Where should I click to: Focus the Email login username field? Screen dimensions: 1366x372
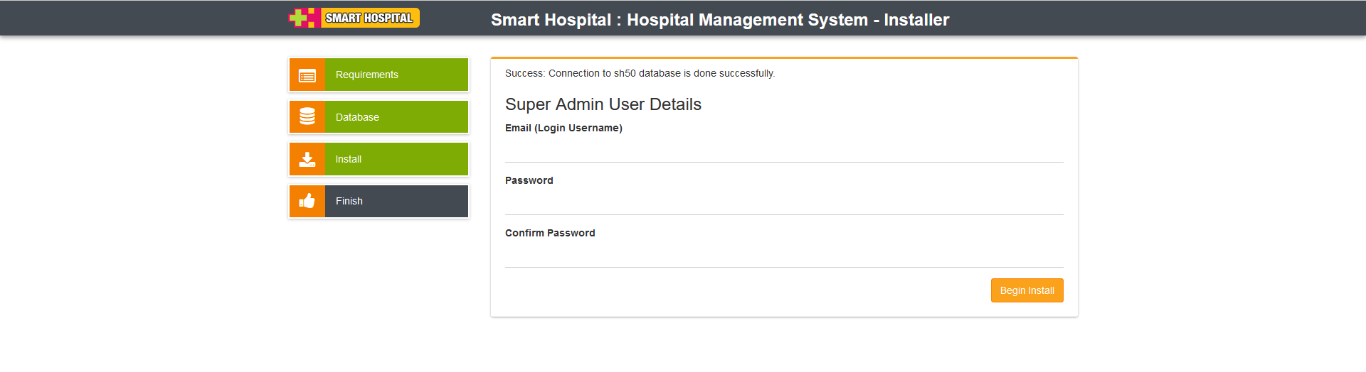pos(784,151)
